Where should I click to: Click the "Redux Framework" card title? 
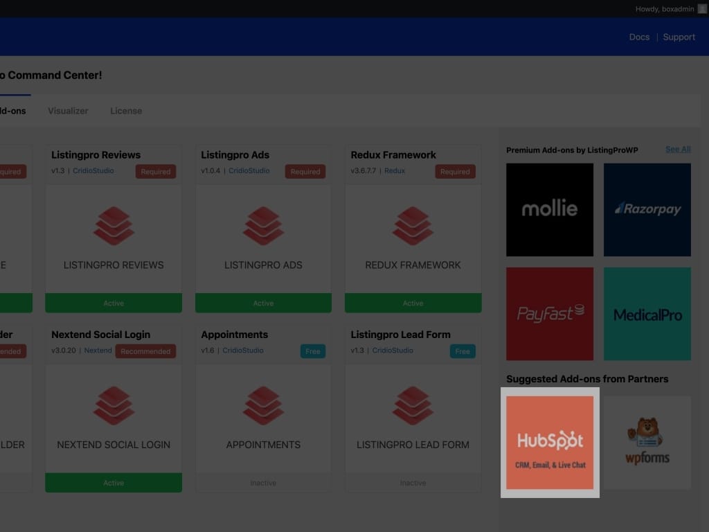[393, 154]
